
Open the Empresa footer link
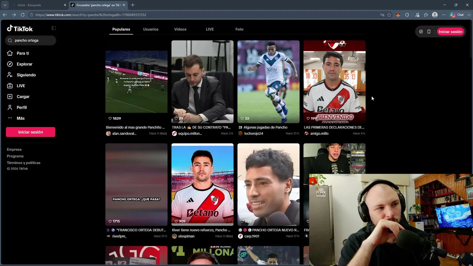point(14,150)
